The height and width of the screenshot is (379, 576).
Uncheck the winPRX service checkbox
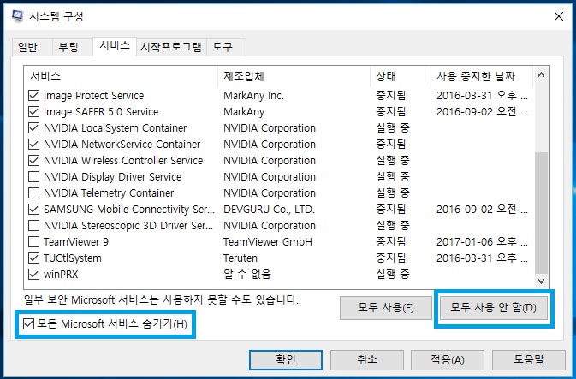(x=33, y=275)
